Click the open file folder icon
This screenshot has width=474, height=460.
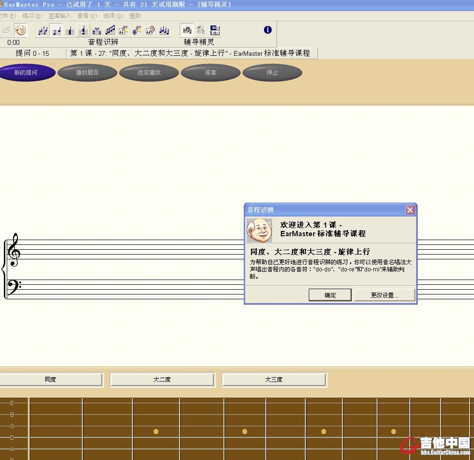tap(7, 30)
